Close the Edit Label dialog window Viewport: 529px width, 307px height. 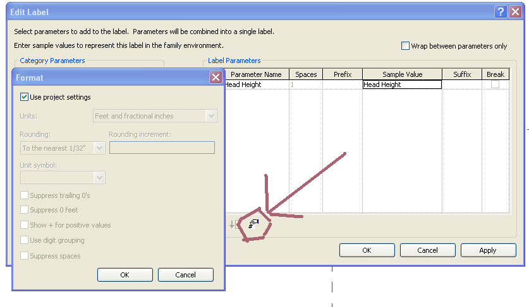click(516, 12)
